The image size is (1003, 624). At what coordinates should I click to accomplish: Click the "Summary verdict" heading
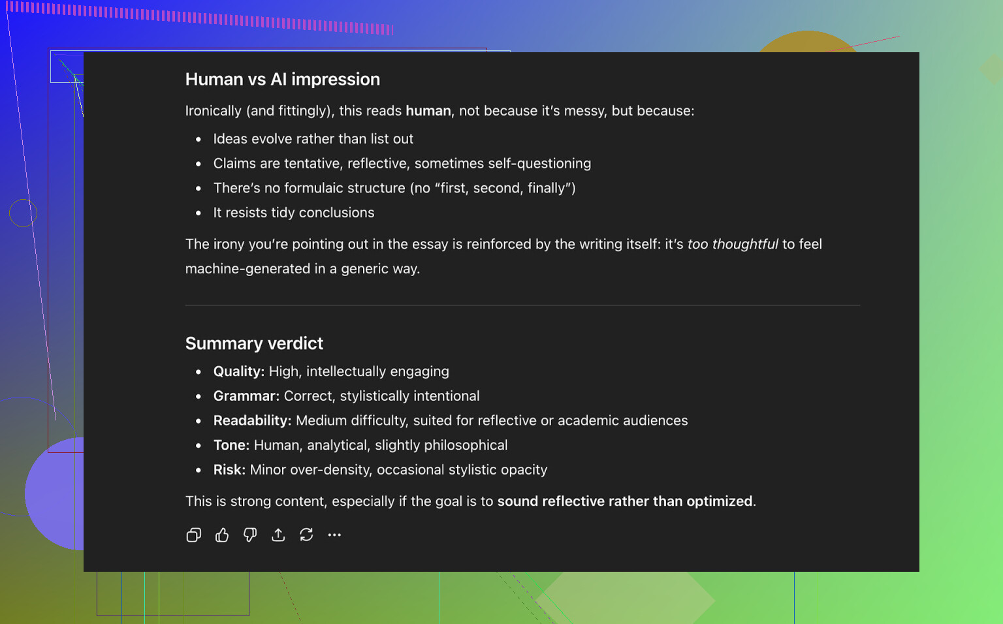(x=254, y=343)
